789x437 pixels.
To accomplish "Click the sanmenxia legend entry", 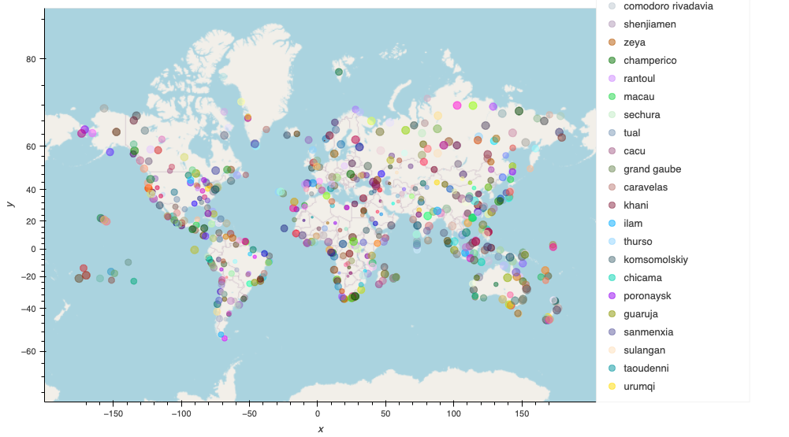I will pos(641,332).
